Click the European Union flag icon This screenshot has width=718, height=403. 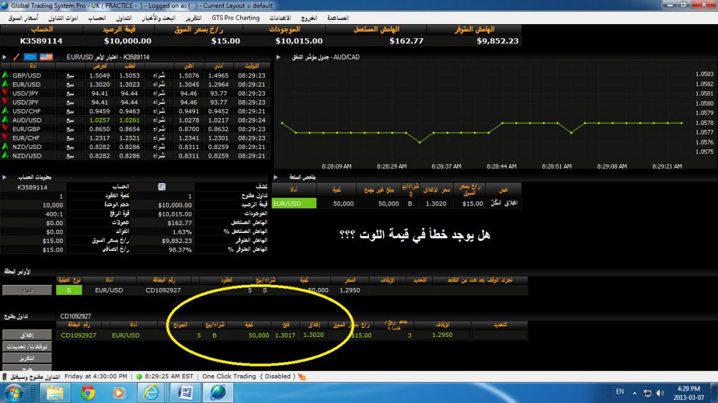coord(30,57)
